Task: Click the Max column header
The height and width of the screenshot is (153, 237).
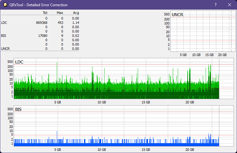Action: [x=60, y=13]
